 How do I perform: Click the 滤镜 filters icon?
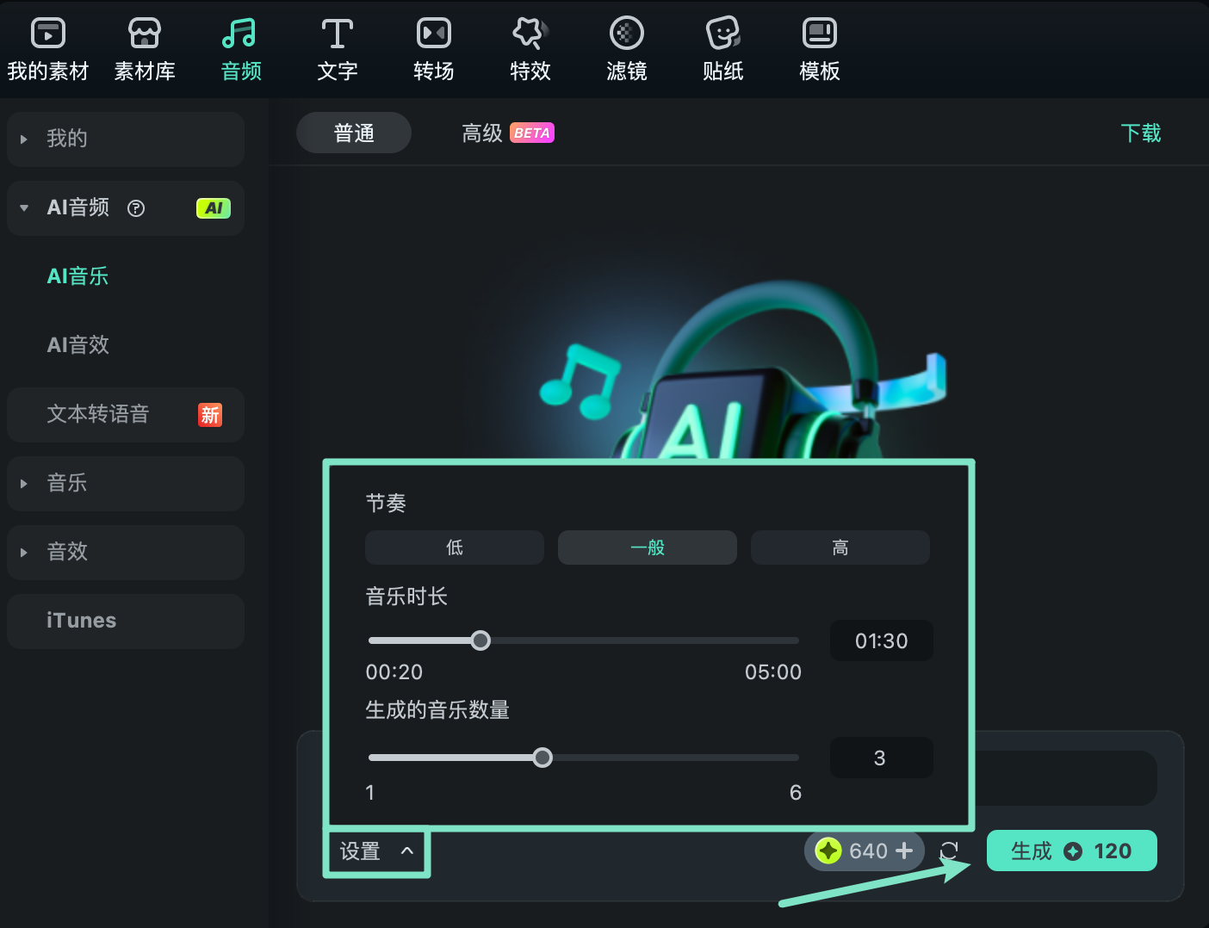click(x=627, y=47)
